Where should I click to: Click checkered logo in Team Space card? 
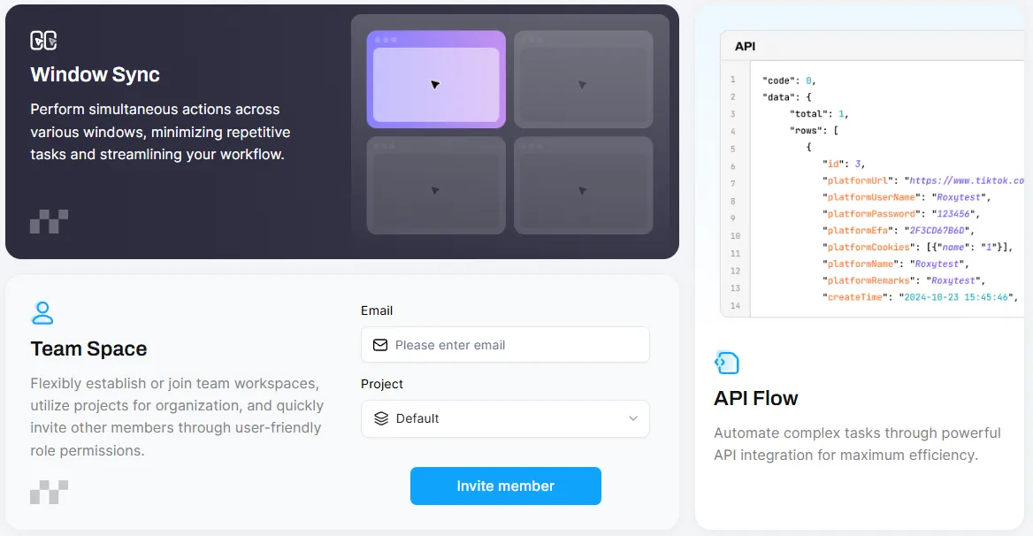coord(49,492)
